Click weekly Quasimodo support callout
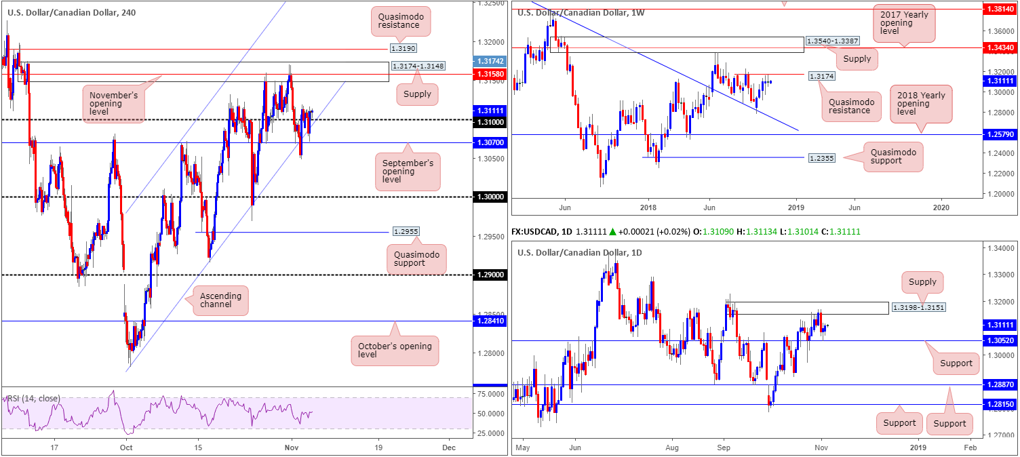 [895, 157]
